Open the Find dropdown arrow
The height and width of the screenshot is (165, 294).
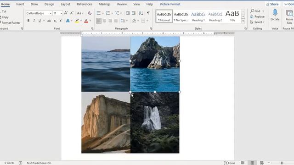tap(263, 11)
